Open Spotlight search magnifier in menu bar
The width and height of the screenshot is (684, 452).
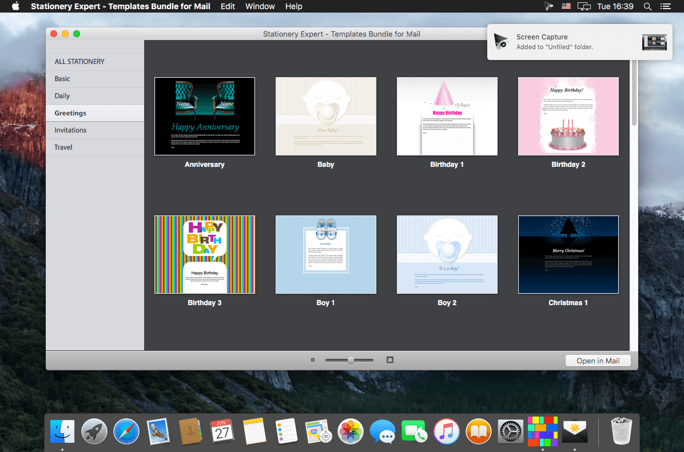coord(648,6)
